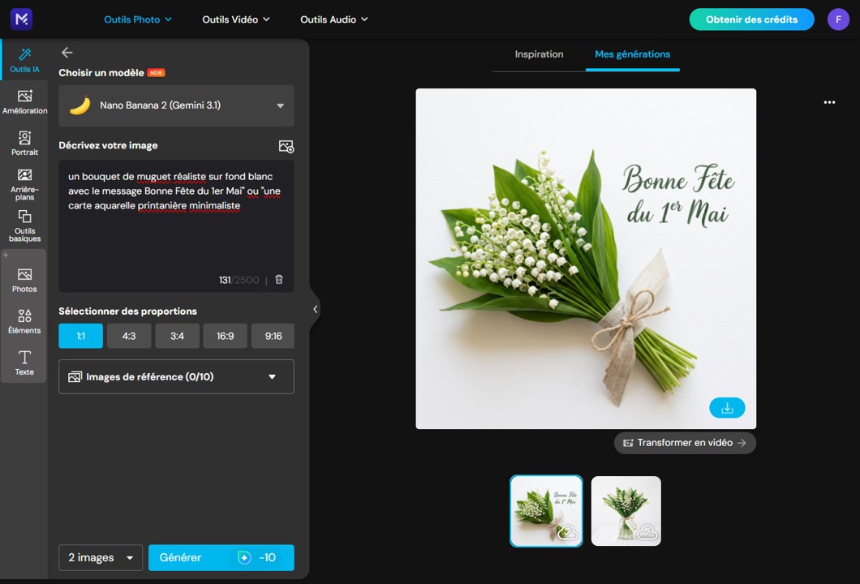
Task: Open the Amélioration sidebar tool
Action: click(x=24, y=102)
